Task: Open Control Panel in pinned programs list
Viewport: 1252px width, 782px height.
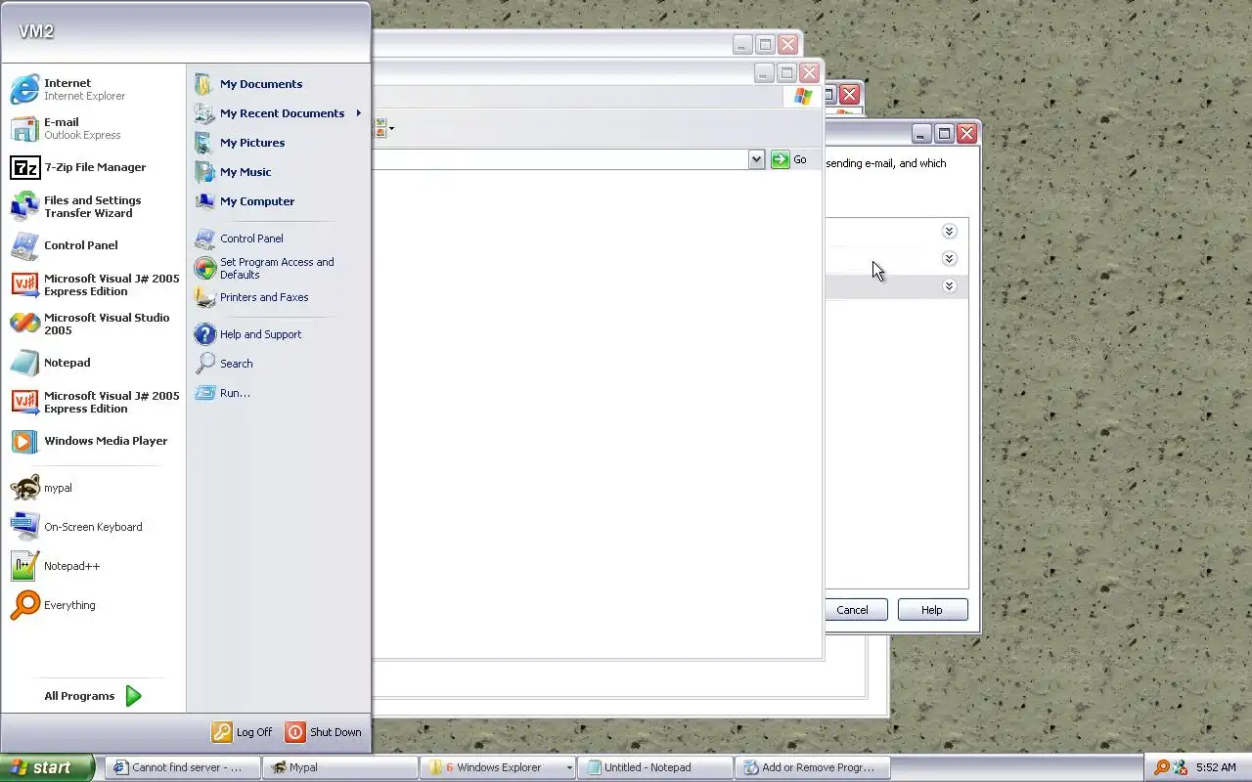Action: pos(94,245)
